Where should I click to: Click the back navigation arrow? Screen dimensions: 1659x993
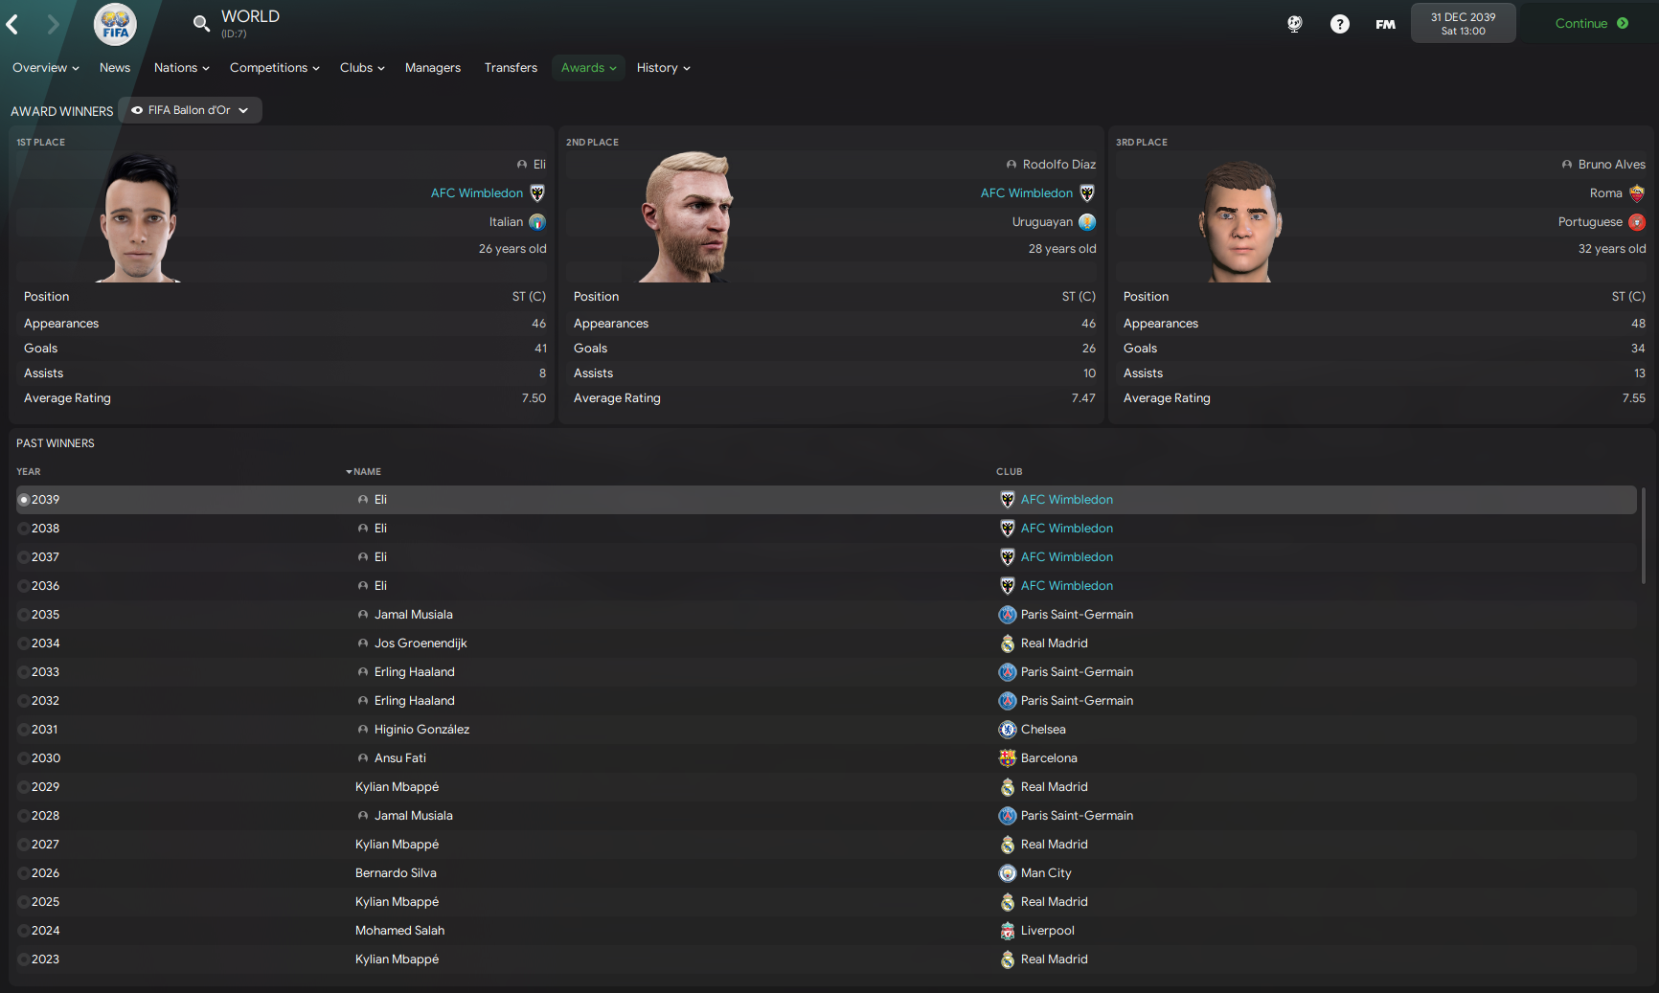[13, 24]
